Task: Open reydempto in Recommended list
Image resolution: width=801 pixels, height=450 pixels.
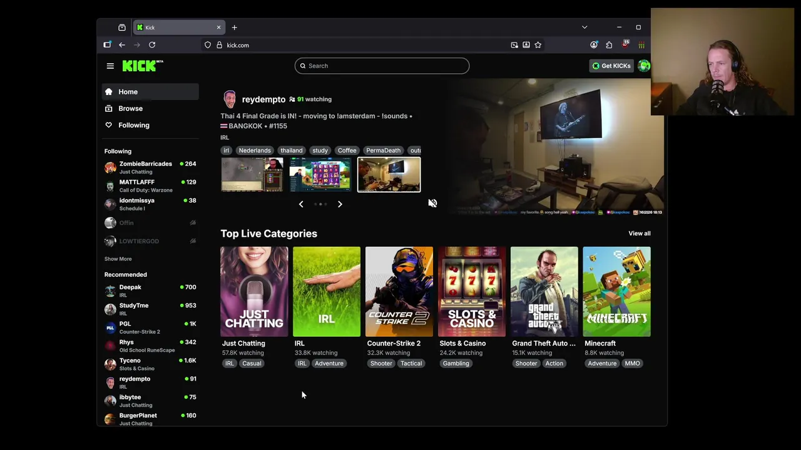Action: pyautogui.click(x=150, y=382)
